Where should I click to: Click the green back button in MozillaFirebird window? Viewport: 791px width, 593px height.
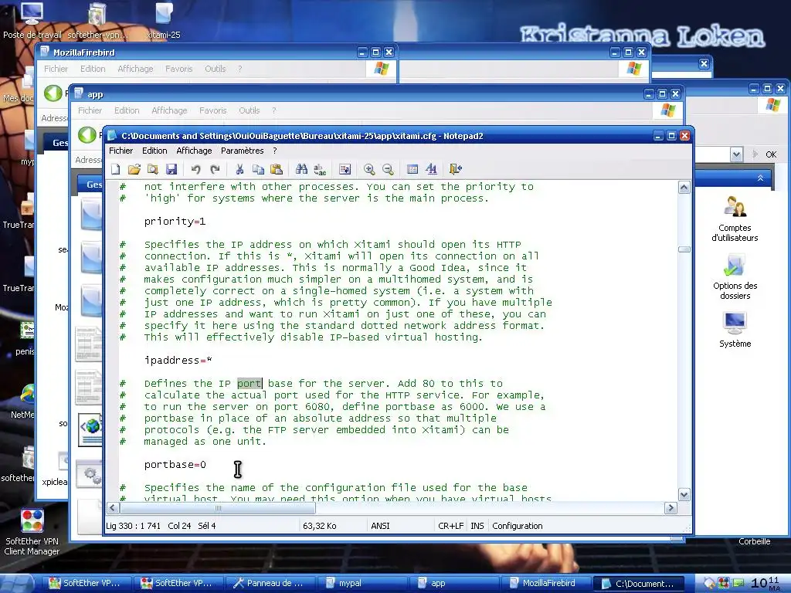point(53,93)
